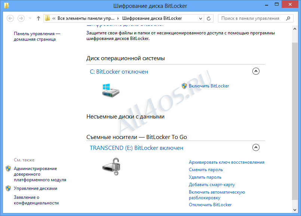Click C: BitLocker отключен heading
Screen dimensions: 301x216
tap(119, 72)
